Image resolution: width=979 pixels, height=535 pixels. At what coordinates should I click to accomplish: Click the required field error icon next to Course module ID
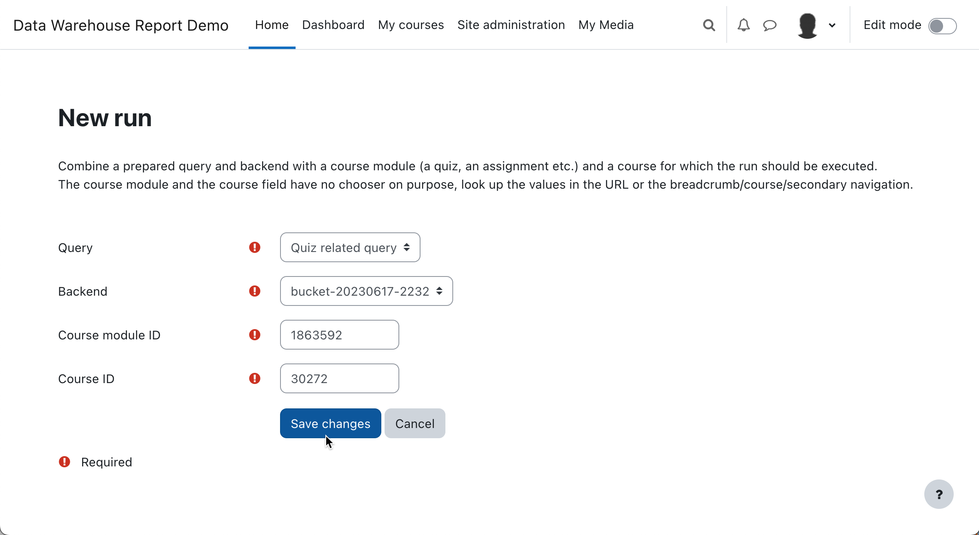[x=255, y=335]
